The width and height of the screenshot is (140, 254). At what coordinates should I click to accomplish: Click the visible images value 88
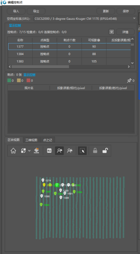(x=94, y=54)
